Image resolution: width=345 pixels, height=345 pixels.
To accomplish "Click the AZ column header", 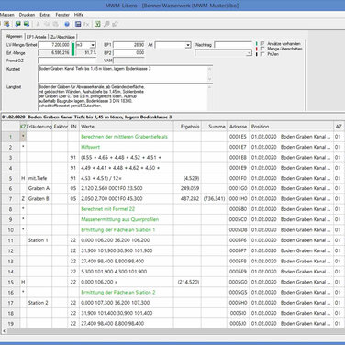I will (x=339, y=127).
